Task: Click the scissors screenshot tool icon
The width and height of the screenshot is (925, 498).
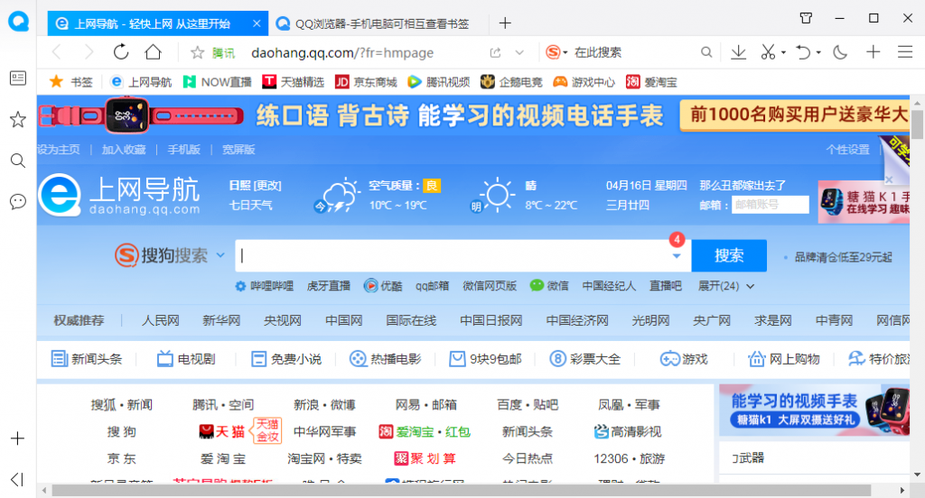Action: coord(768,52)
